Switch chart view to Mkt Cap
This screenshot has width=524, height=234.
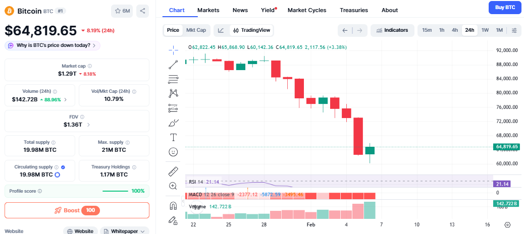click(x=196, y=30)
